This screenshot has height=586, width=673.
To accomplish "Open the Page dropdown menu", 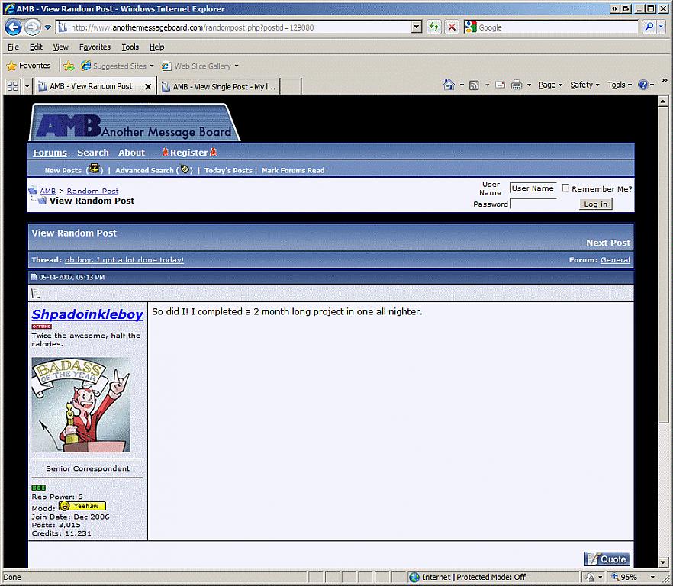I will [x=549, y=85].
